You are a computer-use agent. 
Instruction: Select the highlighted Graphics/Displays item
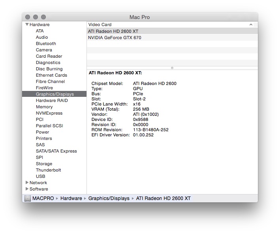pos(54,94)
